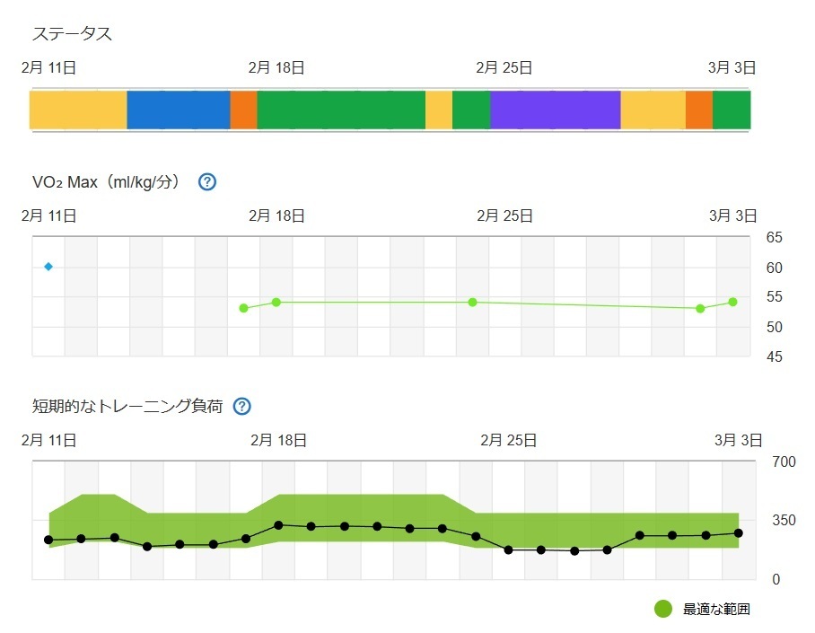Image resolution: width=815 pixels, height=633 pixels.
Task: Click the first green VO2 Max data point
Action: tap(244, 309)
